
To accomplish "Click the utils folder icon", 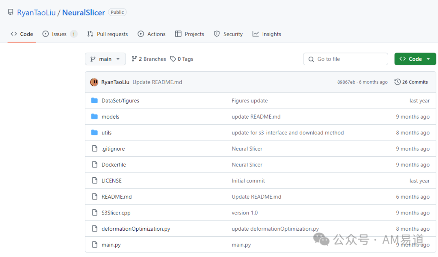I will click(94, 133).
